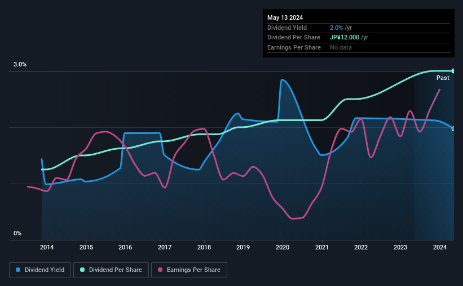Click the Dividend Per Share endpoint marker at 3.0%
This screenshot has width=463, height=286.
tap(453, 71)
